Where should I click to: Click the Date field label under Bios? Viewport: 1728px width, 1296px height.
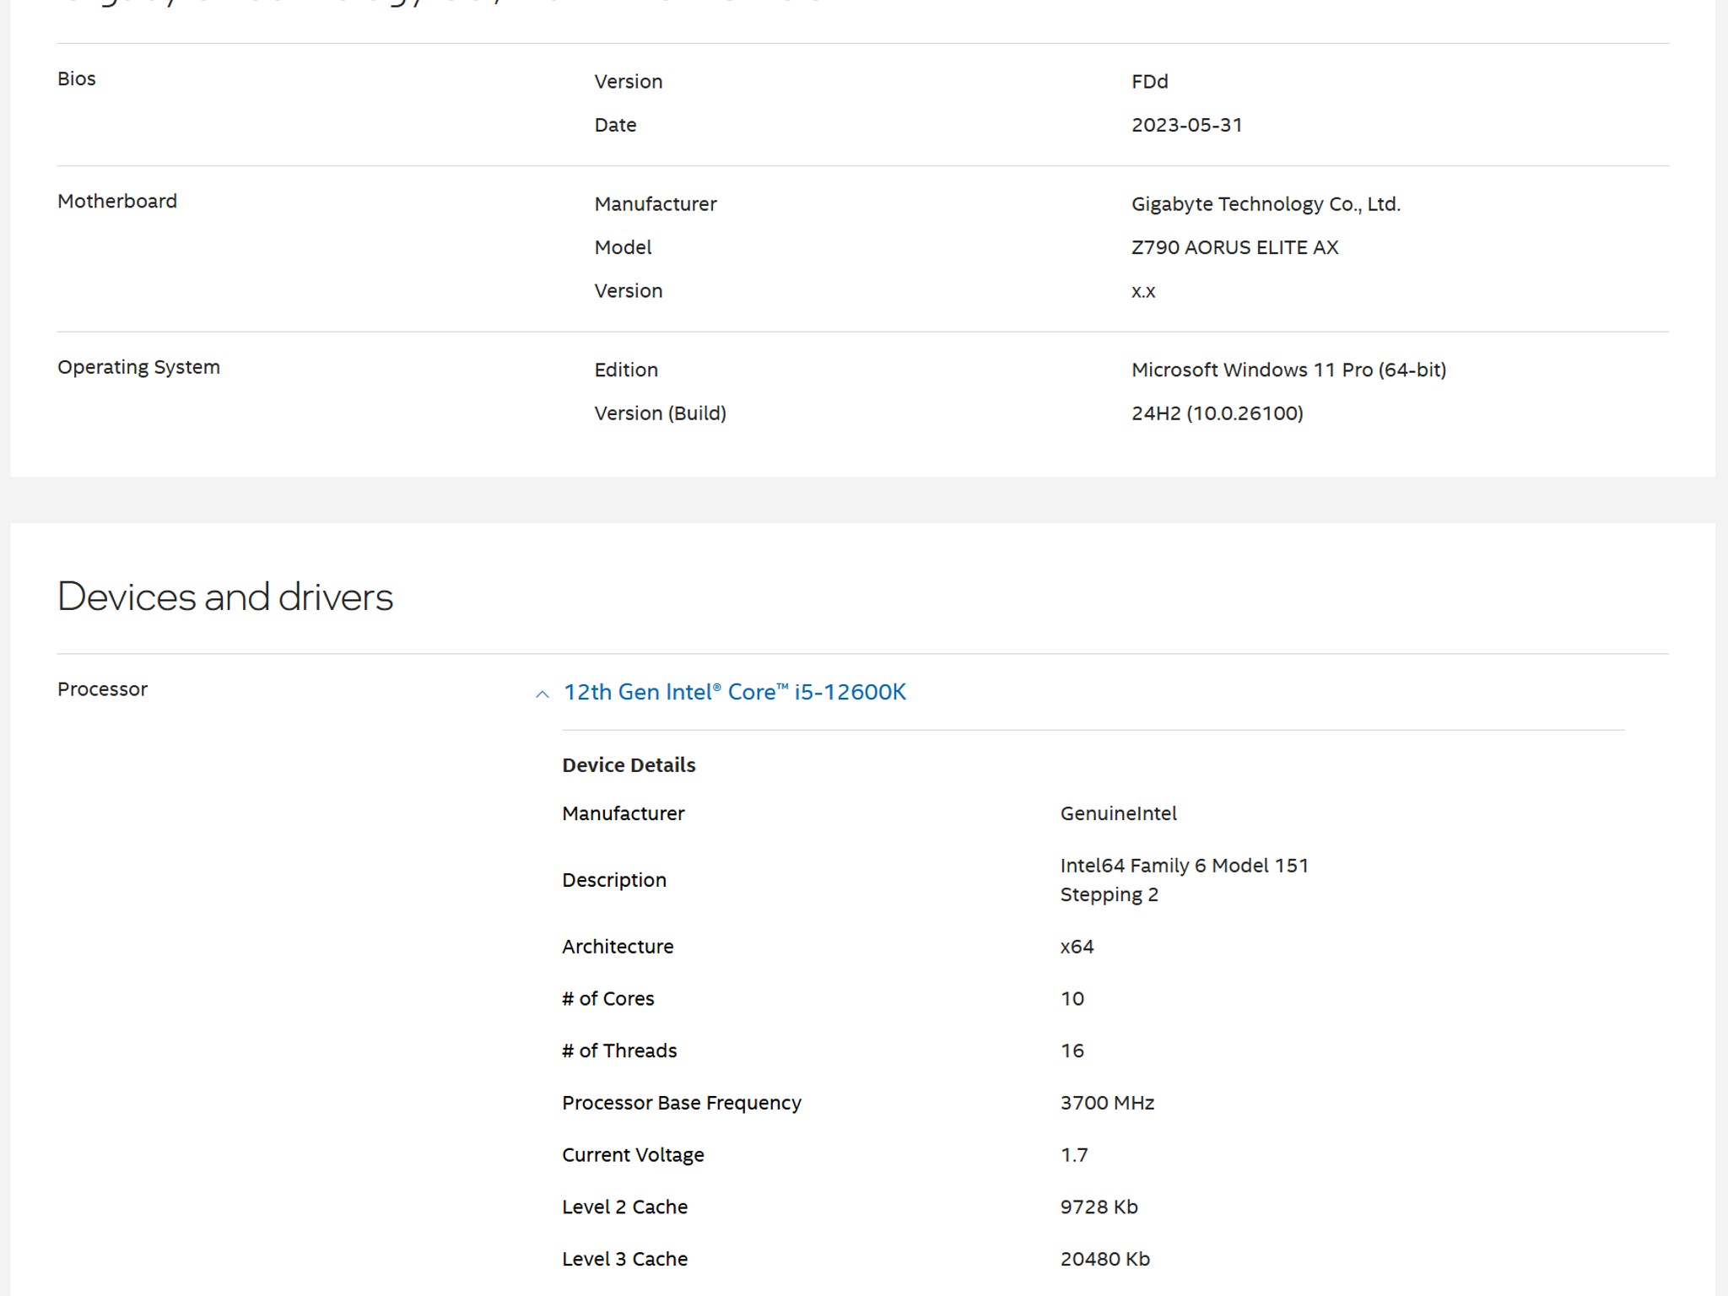(x=615, y=125)
